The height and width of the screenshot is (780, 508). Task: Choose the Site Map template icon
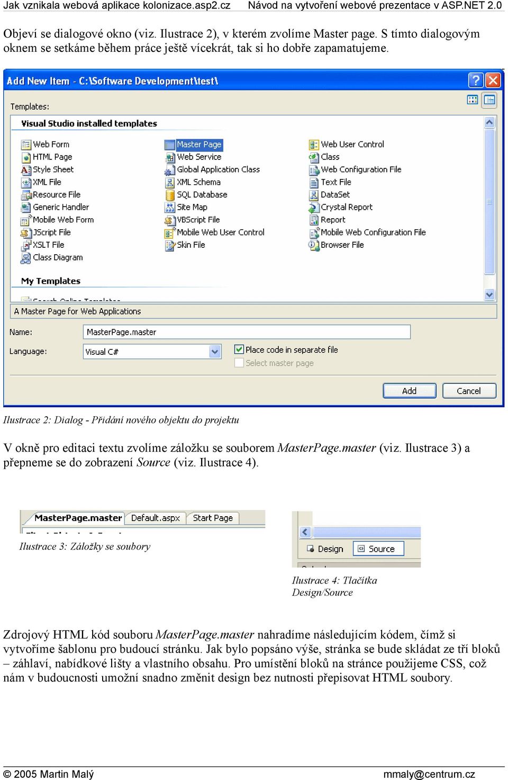tap(170, 208)
